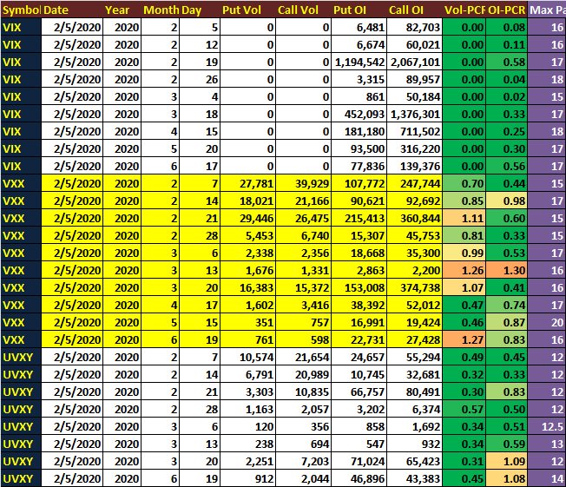Select the Call OI header

coord(414,10)
